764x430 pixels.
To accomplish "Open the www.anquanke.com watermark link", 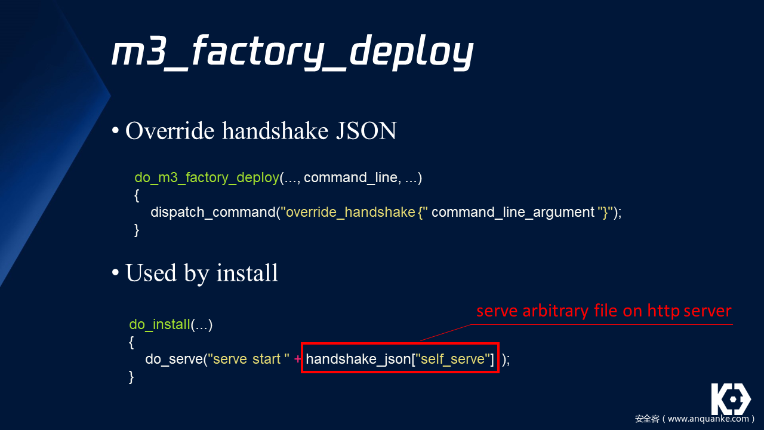I will tap(695, 419).
